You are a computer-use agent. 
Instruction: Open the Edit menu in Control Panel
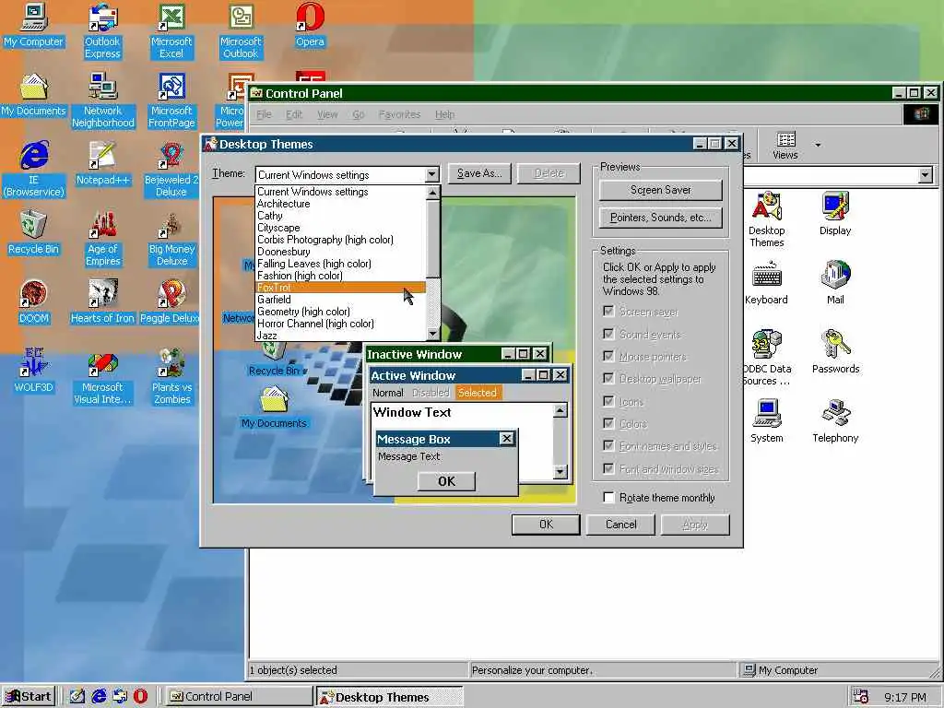[x=294, y=114]
